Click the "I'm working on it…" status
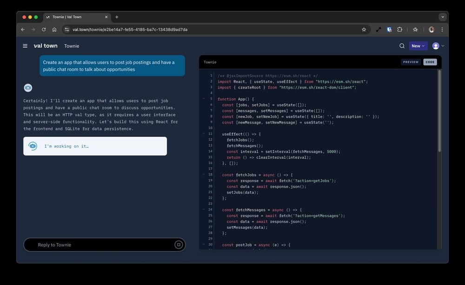This screenshot has height=285, width=465. pos(66,146)
